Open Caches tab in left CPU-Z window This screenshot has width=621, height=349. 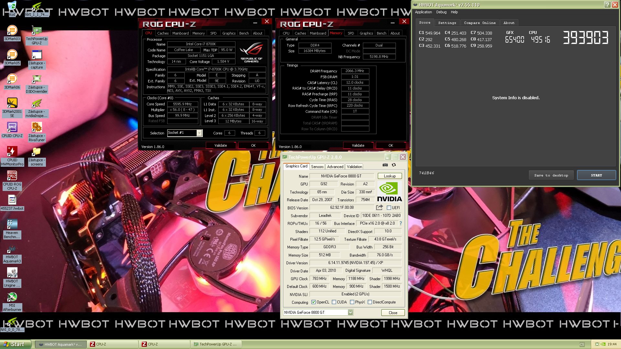pos(163,33)
